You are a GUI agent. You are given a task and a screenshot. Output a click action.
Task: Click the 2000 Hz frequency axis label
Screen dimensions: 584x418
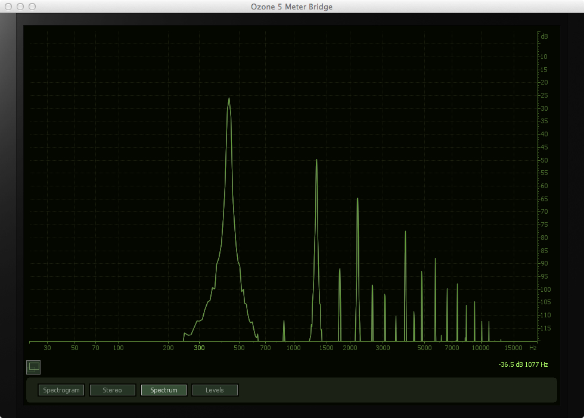(x=350, y=348)
